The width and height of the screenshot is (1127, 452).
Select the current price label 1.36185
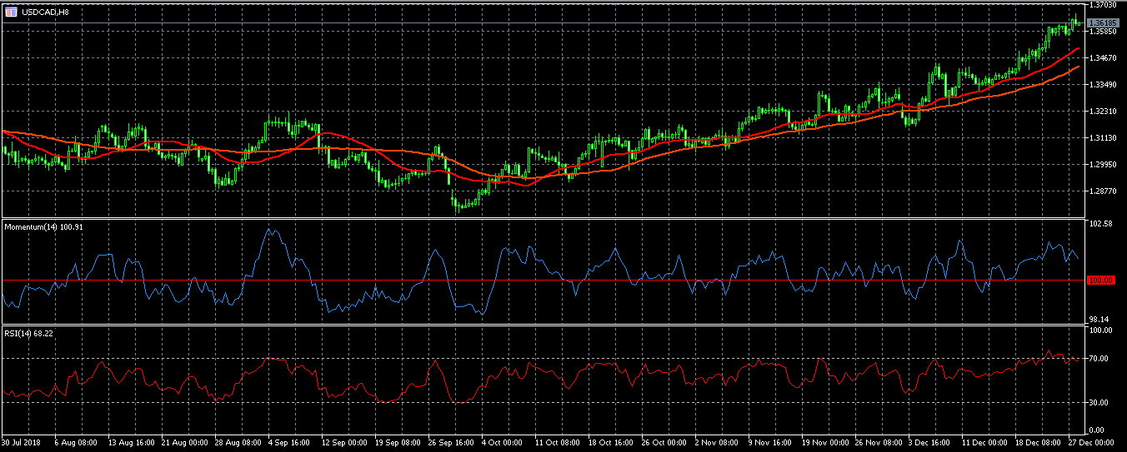click(x=1101, y=22)
